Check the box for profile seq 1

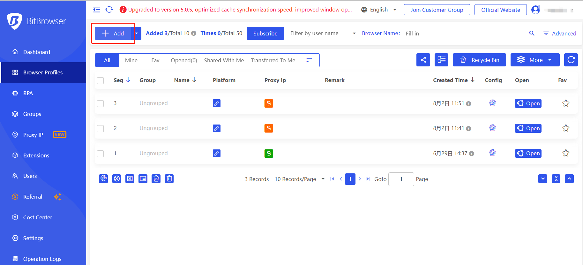pyautogui.click(x=101, y=154)
